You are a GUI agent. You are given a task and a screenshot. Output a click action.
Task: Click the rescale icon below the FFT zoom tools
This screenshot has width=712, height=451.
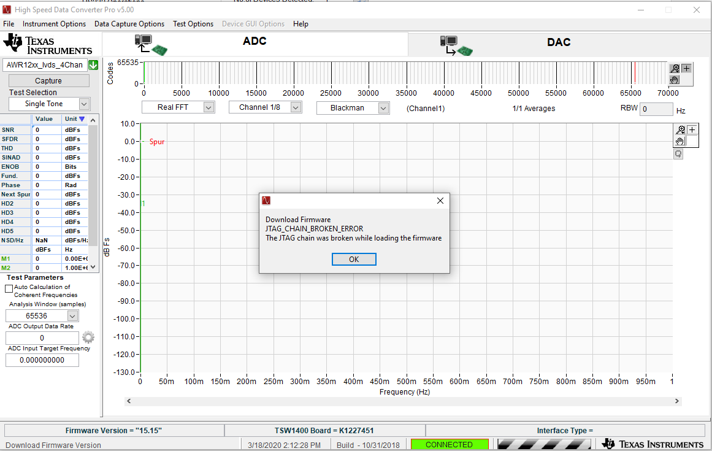(x=678, y=154)
